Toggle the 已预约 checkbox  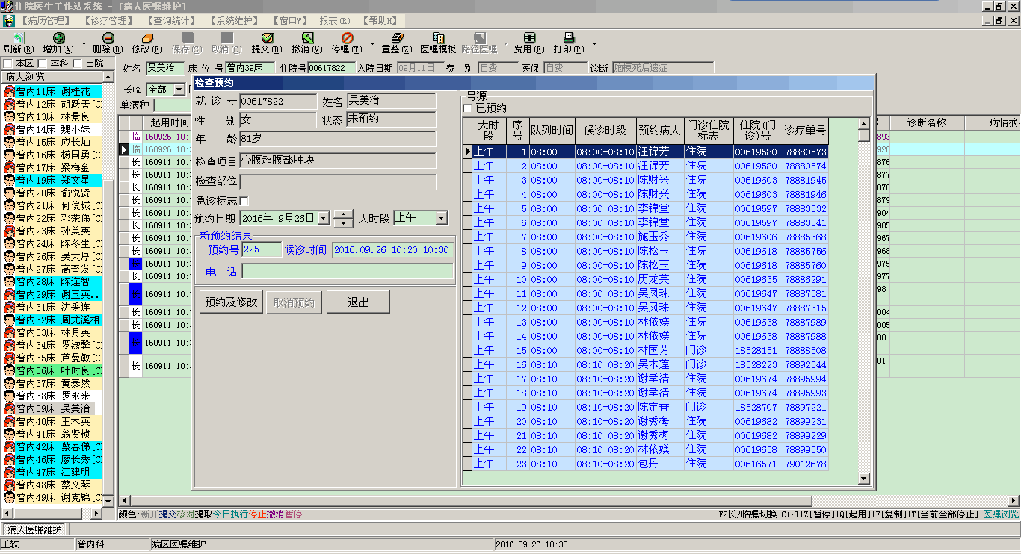[x=468, y=109]
